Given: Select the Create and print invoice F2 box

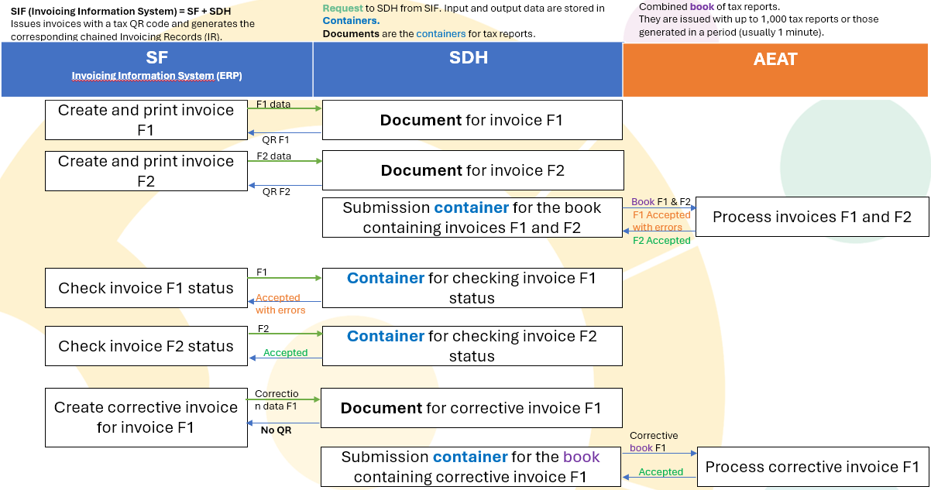Looking at the screenshot, I should [x=146, y=171].
